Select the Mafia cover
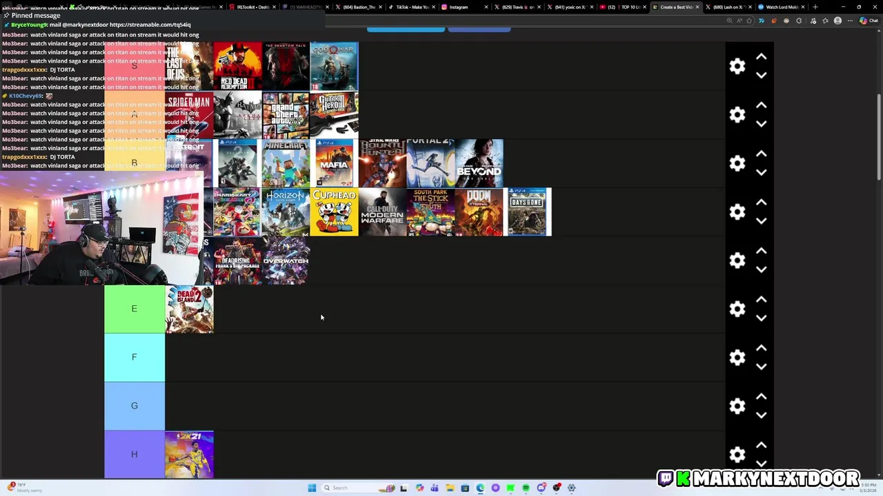This screenshot has width=883, height=496. tap(335, 163)
